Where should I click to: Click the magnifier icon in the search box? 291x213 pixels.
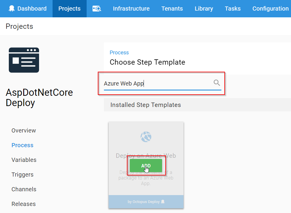tap(217, 83)
